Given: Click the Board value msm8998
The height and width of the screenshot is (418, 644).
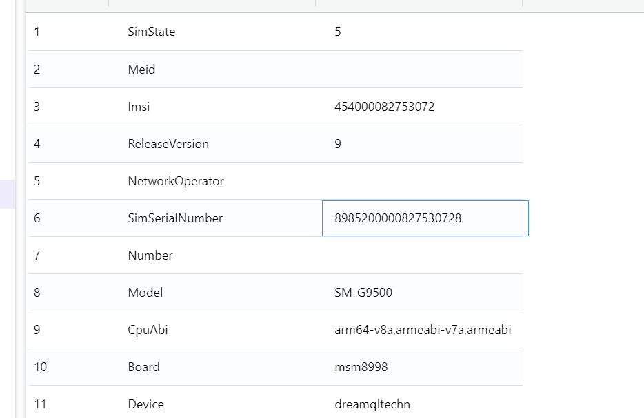Looking at the screenshot, I should (361, 367).
